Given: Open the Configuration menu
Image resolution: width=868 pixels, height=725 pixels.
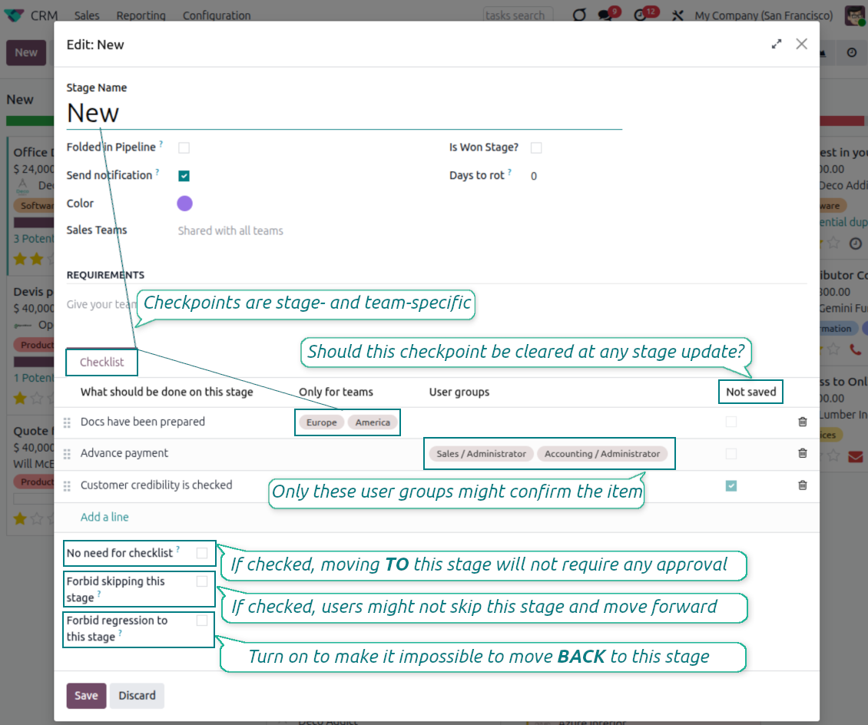Looking at the screenshot, I should 217,15.
